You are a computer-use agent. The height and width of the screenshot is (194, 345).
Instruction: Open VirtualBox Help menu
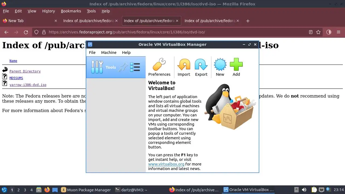click(x=126, y=53)
